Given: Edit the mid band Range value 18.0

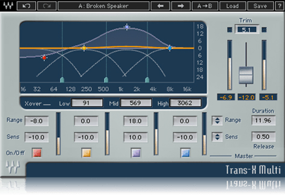Looking at the screenshot, I should click(136, 121).
